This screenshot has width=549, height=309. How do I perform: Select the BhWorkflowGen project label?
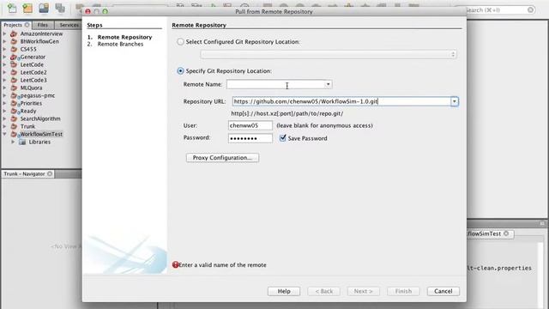[39, 42]
